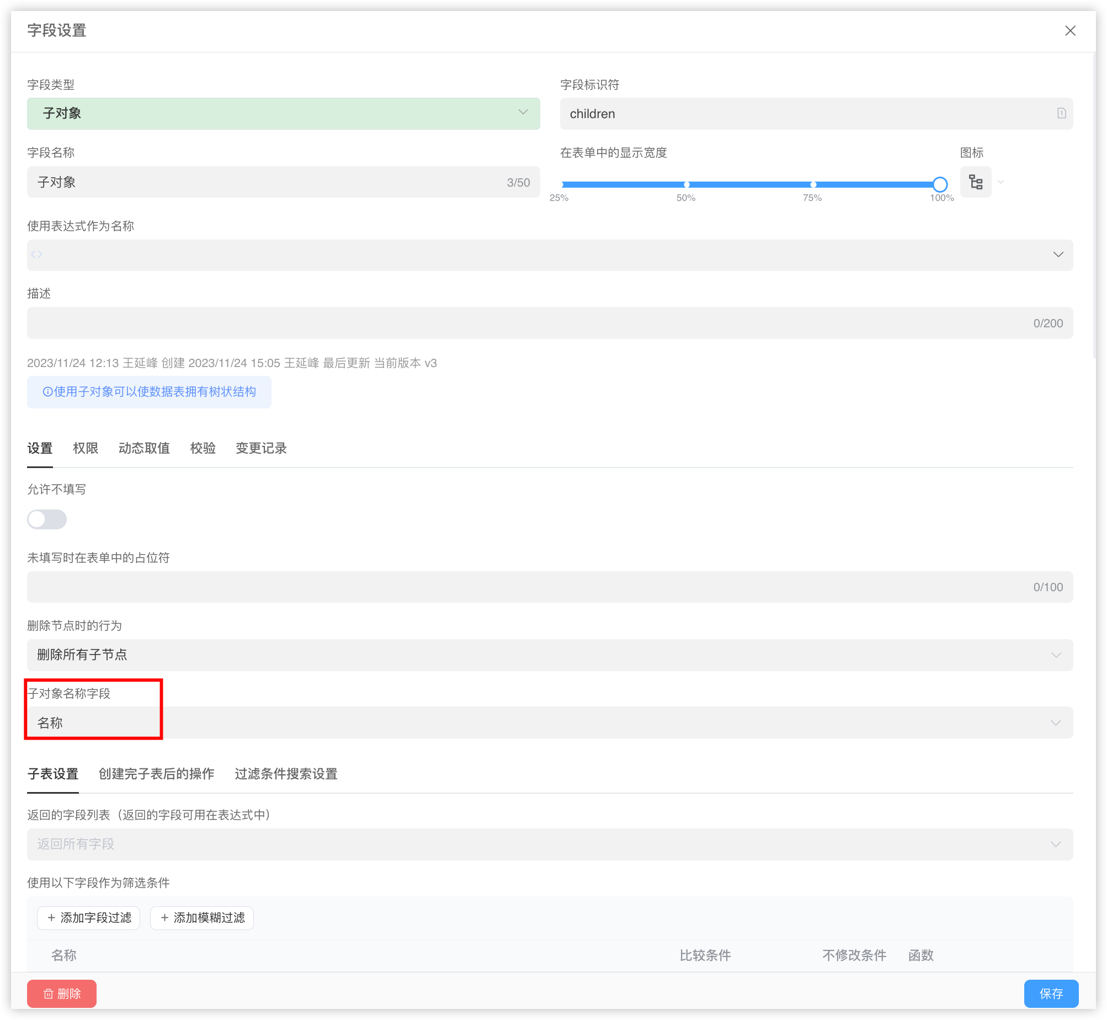
Task: Click the document icon in children field
Action: [x=1061, y=113]
